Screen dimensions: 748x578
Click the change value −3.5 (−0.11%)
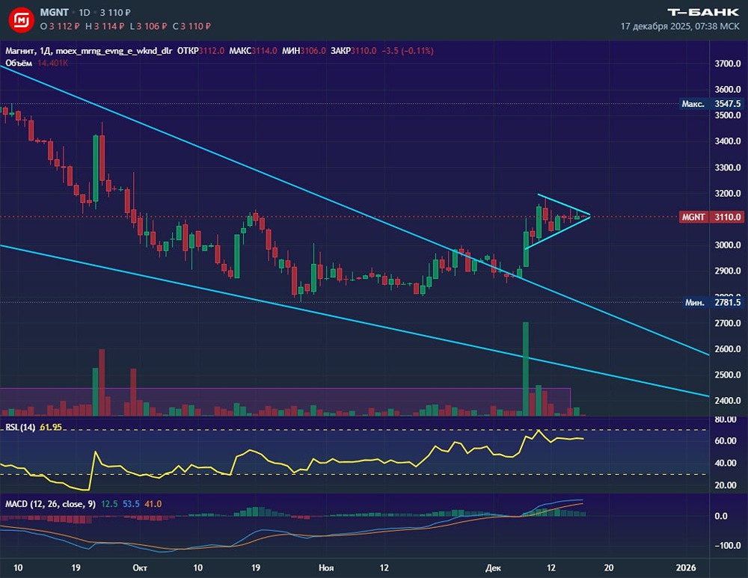click(408, 51)
